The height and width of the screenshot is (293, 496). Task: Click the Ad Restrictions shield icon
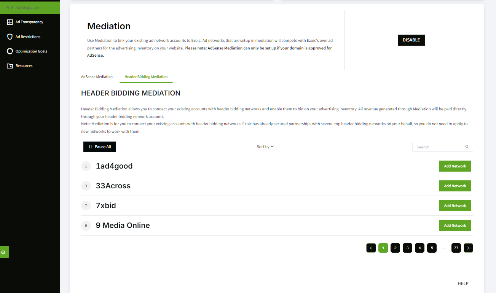(x=10, y=37)
